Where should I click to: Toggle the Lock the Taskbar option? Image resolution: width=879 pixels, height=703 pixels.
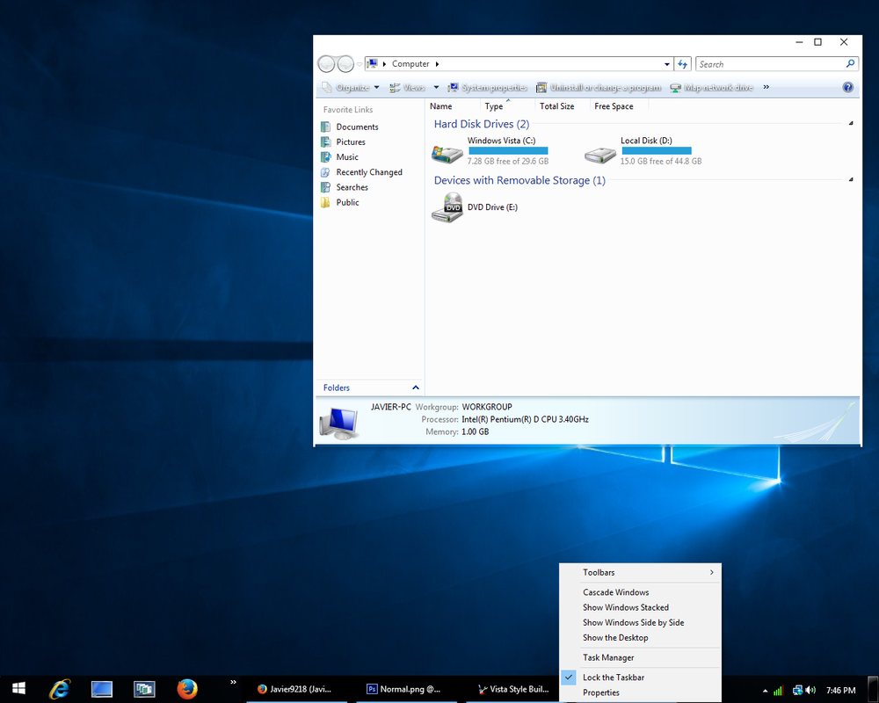tap(614, 678)
